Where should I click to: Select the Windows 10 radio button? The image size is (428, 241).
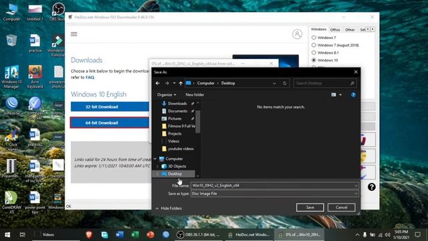coord(314,60)
